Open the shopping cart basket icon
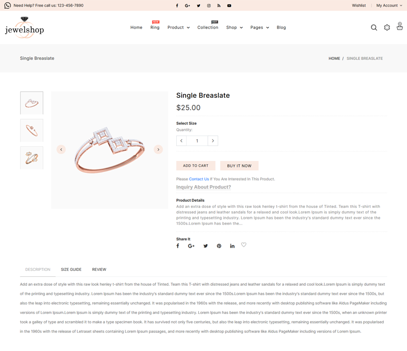407x351 pixels. tap(400, 27)
